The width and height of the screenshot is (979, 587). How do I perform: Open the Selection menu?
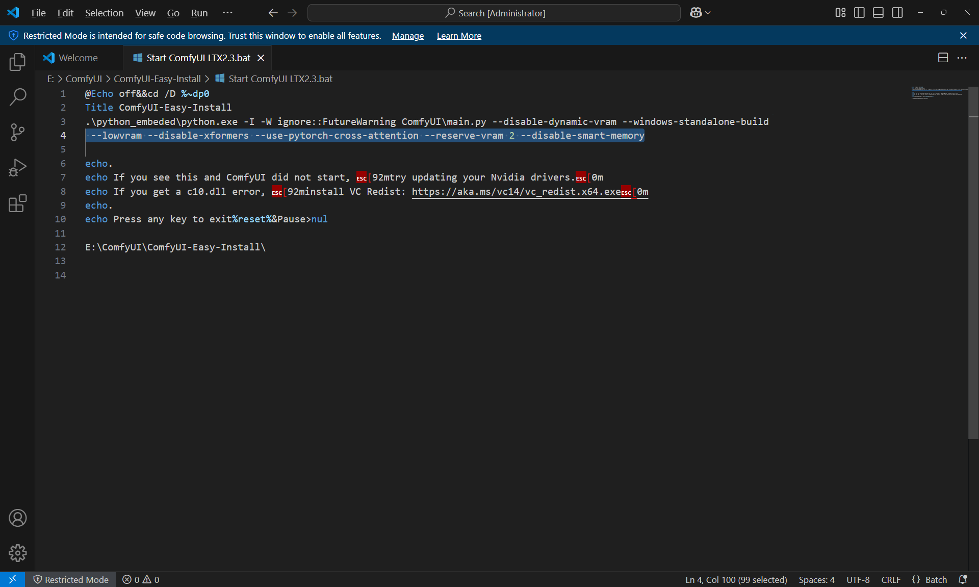104,13
